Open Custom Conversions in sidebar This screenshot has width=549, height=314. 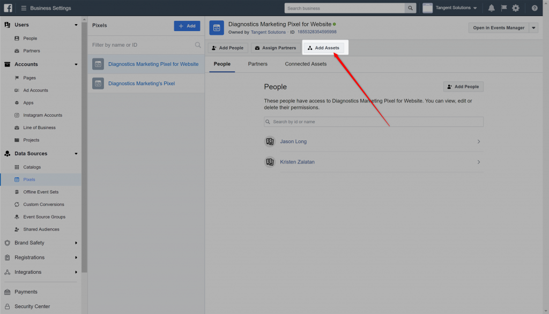44,205
